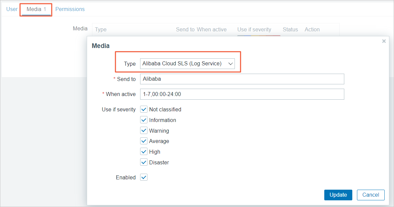
Task: Focus the When active input field
Action: point(242,94)
